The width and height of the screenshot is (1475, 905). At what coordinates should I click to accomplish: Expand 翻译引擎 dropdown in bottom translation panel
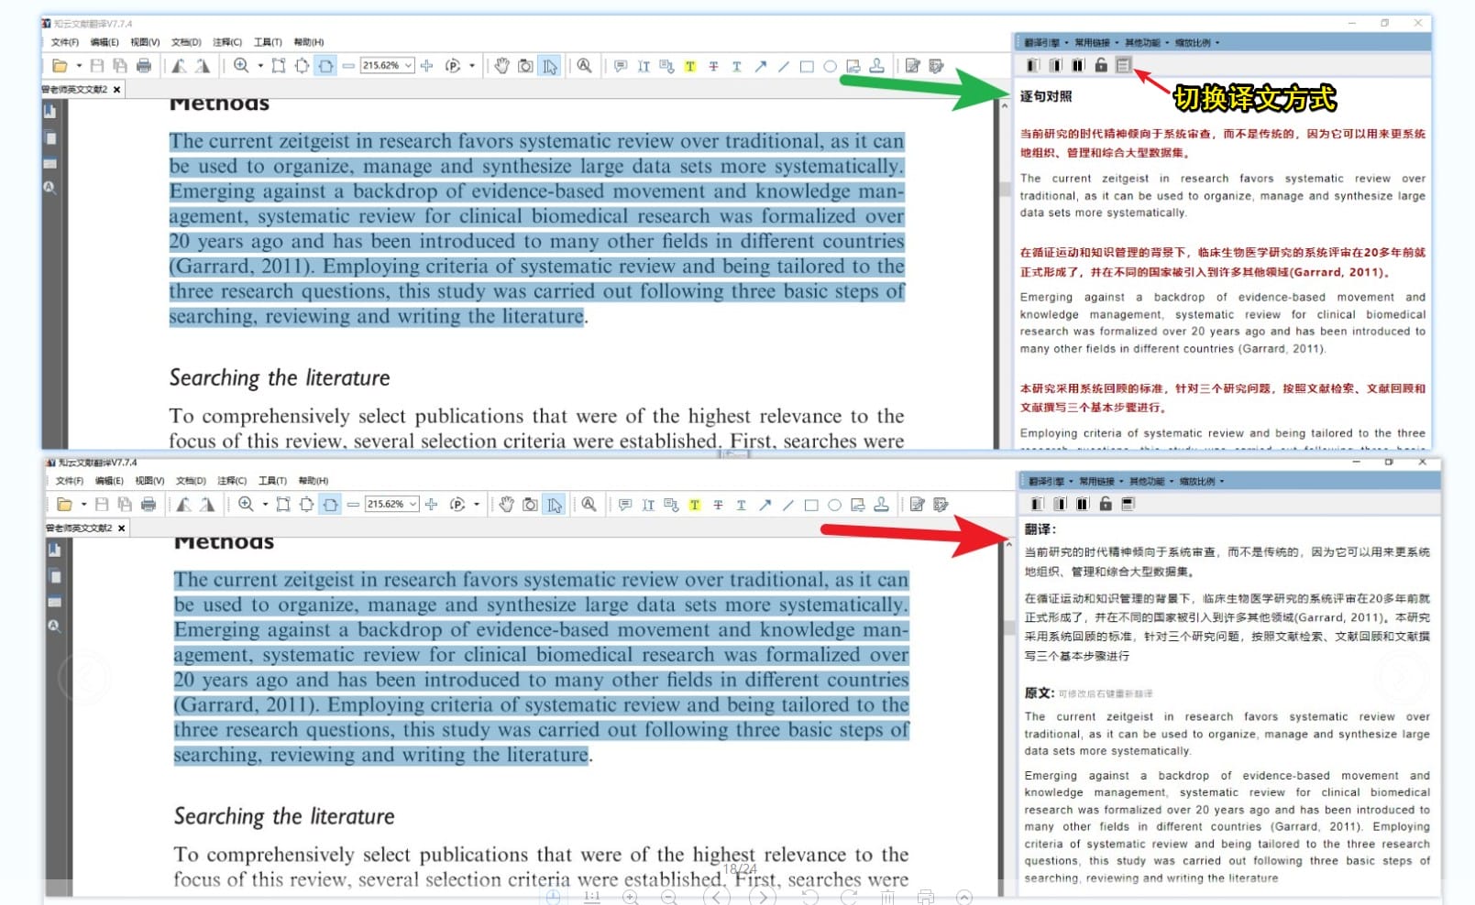tap(1051, 482)
